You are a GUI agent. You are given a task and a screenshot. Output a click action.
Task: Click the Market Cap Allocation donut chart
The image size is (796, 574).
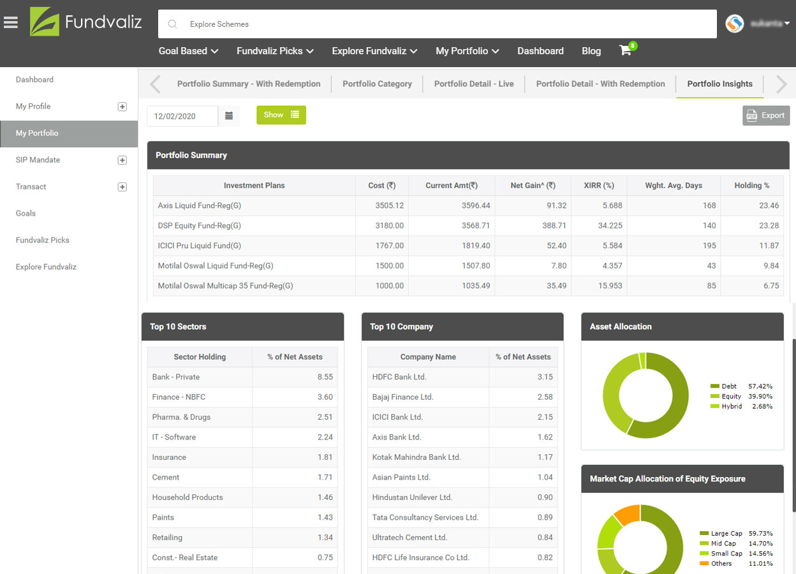tap(640, 540)
